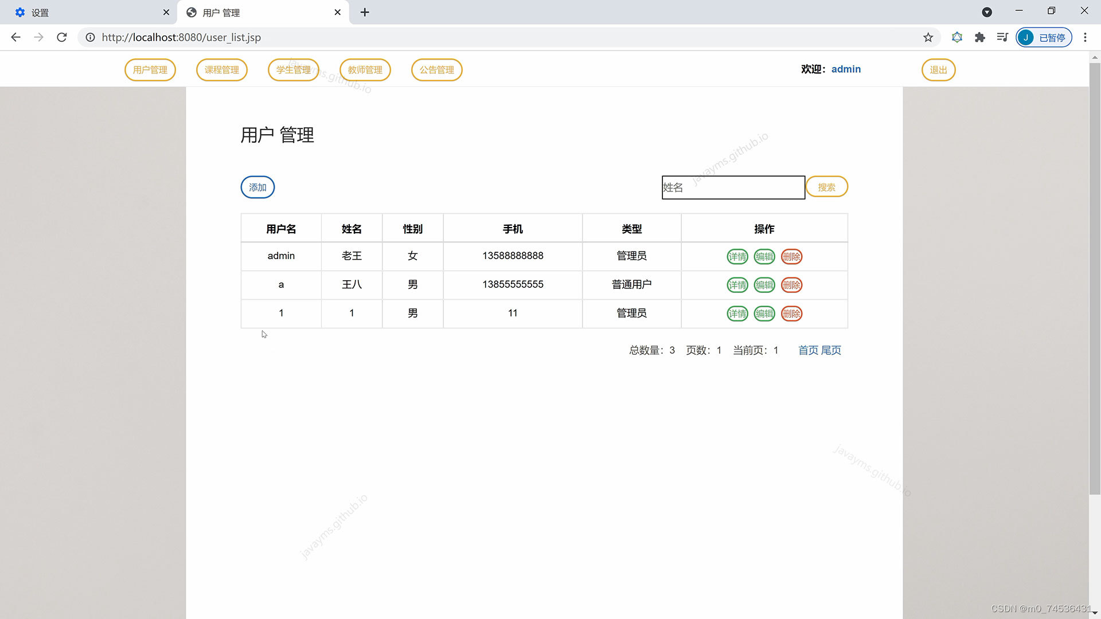1101x619 pixels.
Task: Click the hexagon extension icon in toolbar
Action: click(956, 37)
